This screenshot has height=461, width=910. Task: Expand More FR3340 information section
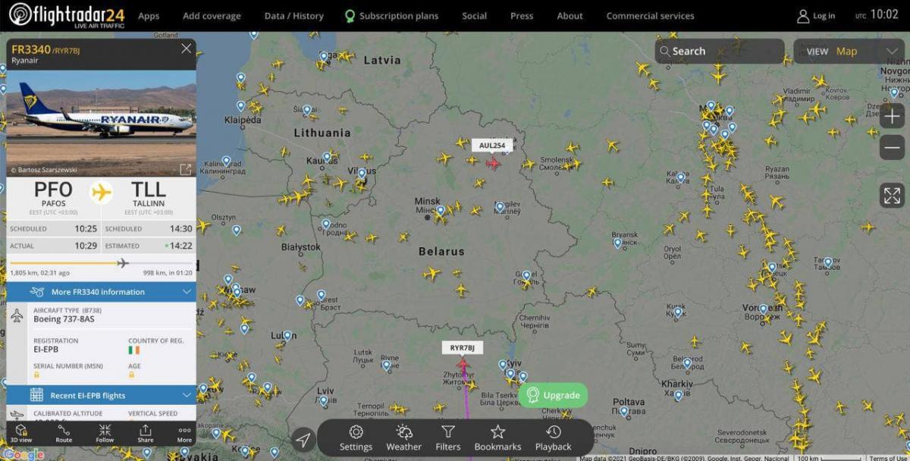pos(101,292)
